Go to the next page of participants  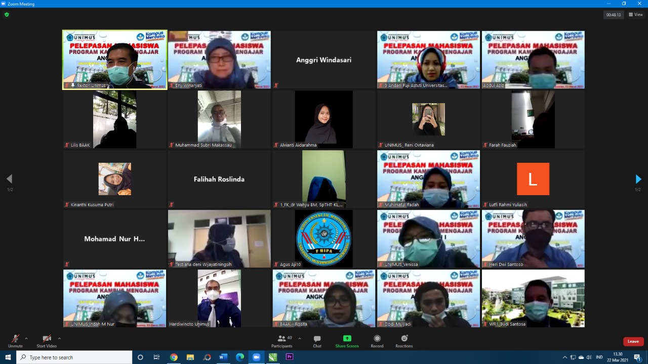[x=638, y=178]
